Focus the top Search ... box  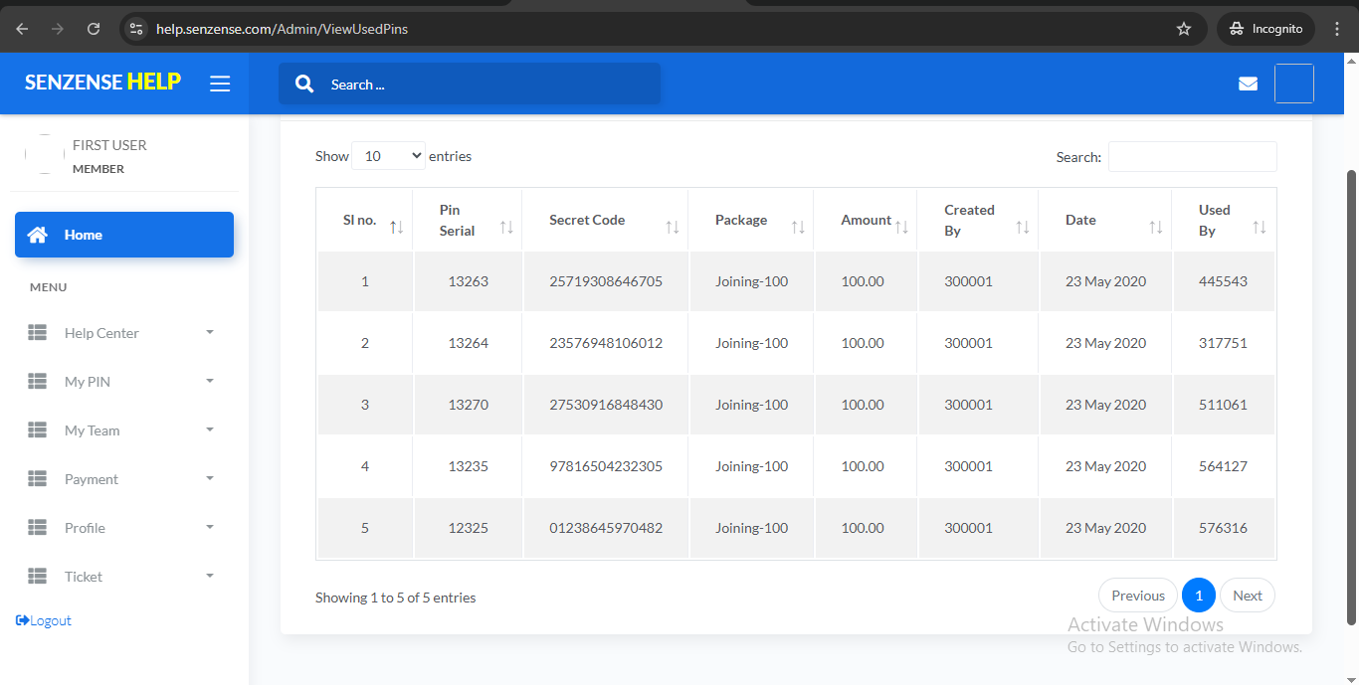click(470, 85)
